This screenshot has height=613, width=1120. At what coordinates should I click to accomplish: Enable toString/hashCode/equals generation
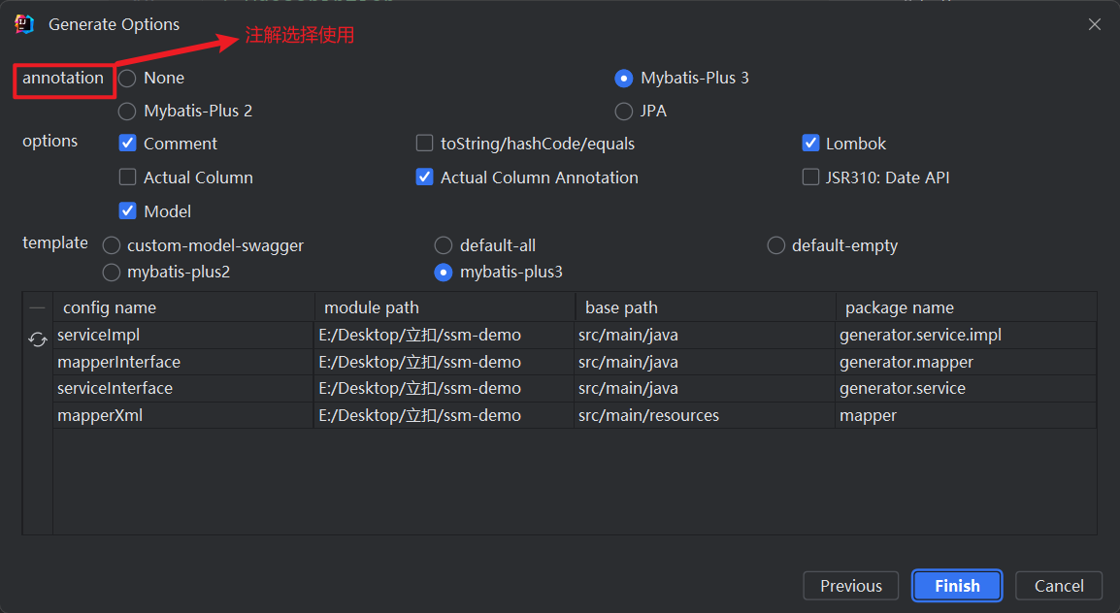coord(424,143)
